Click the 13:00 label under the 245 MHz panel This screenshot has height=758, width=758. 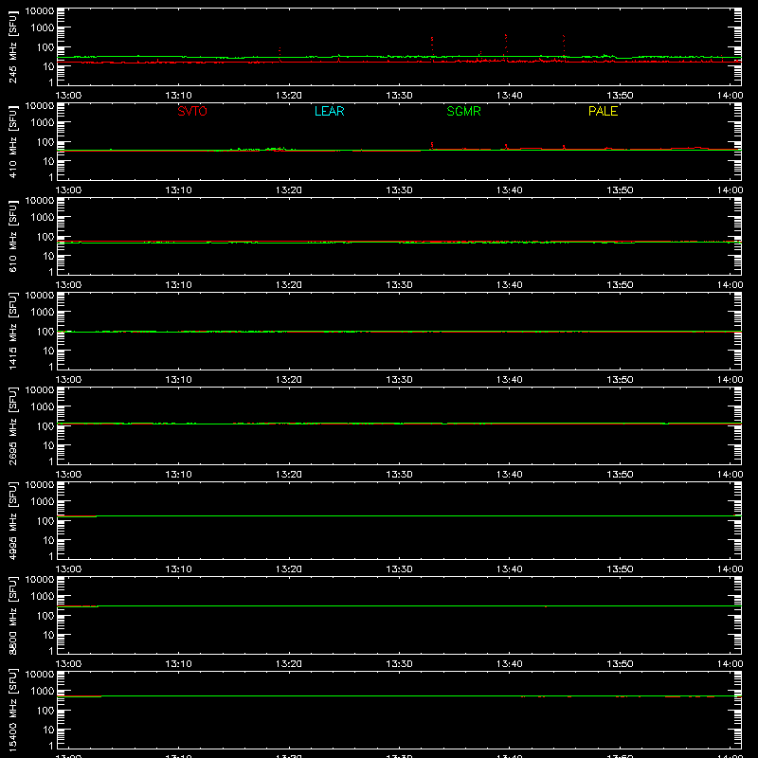68,96
